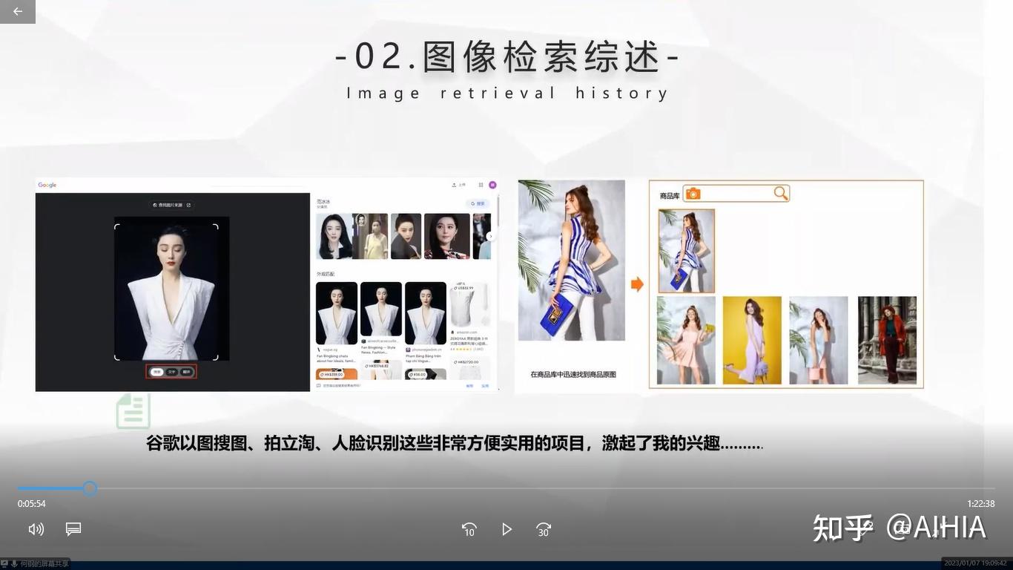Screen dimensions: 1013x570
Task: Click the 搜索 button near the result title
Action: tap(478, 203)
